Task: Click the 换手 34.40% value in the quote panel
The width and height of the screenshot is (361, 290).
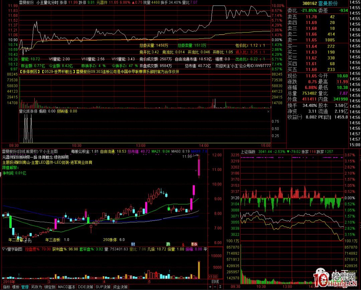Action: [x=310, y=106]
